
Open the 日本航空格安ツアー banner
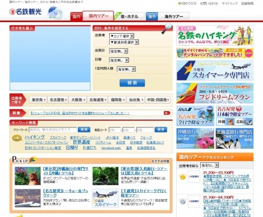tap(235, 116)
